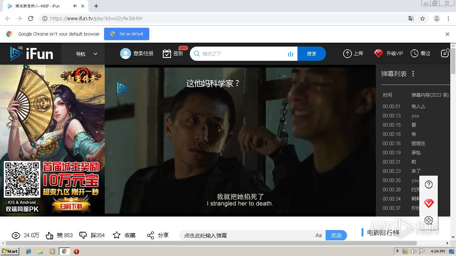Click the 签到 check-in calendar icon

coord(167,54)
